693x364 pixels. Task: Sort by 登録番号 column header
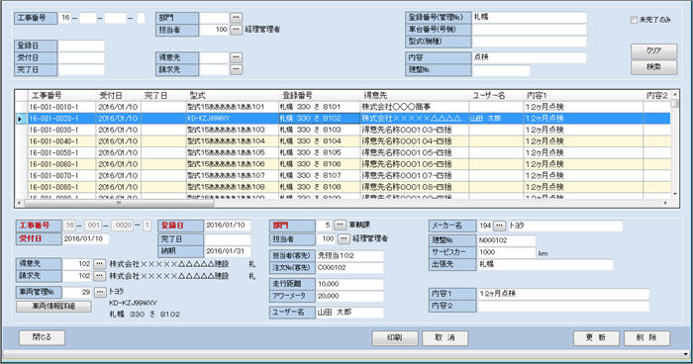319,95
